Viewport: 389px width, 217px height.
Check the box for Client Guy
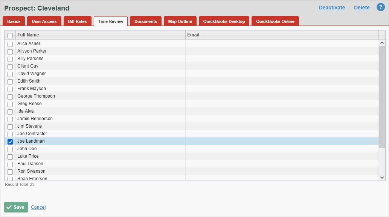click(10, 66)
